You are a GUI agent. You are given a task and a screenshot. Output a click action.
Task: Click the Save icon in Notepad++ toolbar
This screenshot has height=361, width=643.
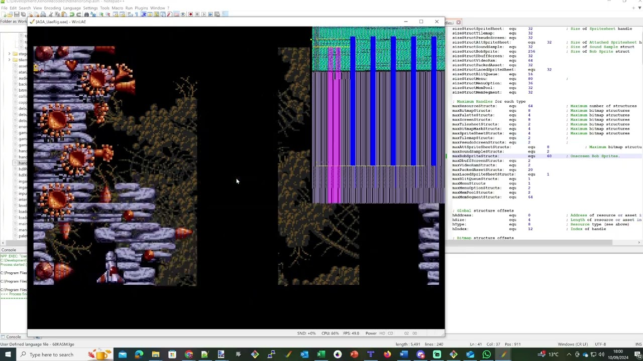click(x=17, y=15)
